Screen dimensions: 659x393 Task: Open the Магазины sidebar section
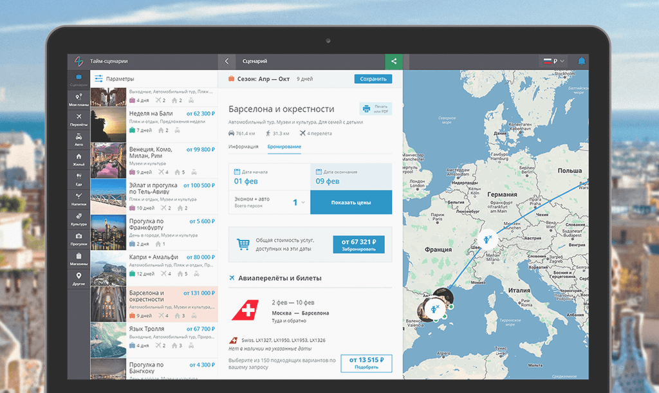[79, 259]
